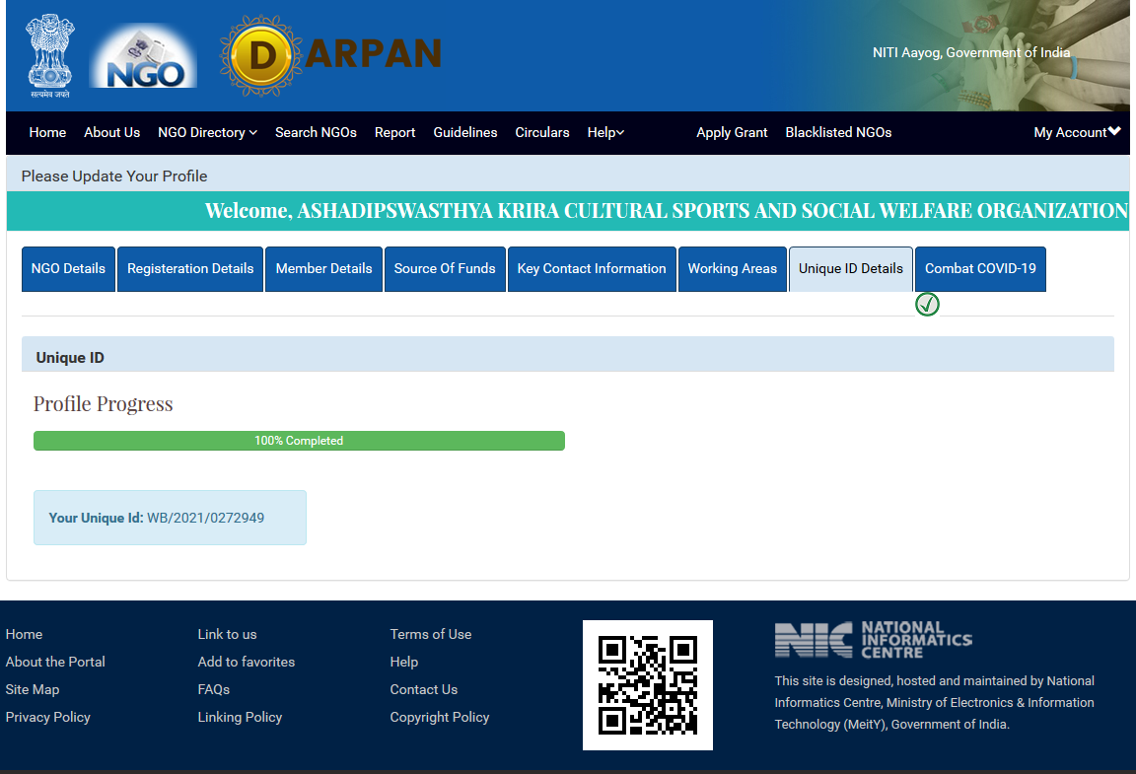
Task: Click the NGO logo image
Action: tap(143, 55)
